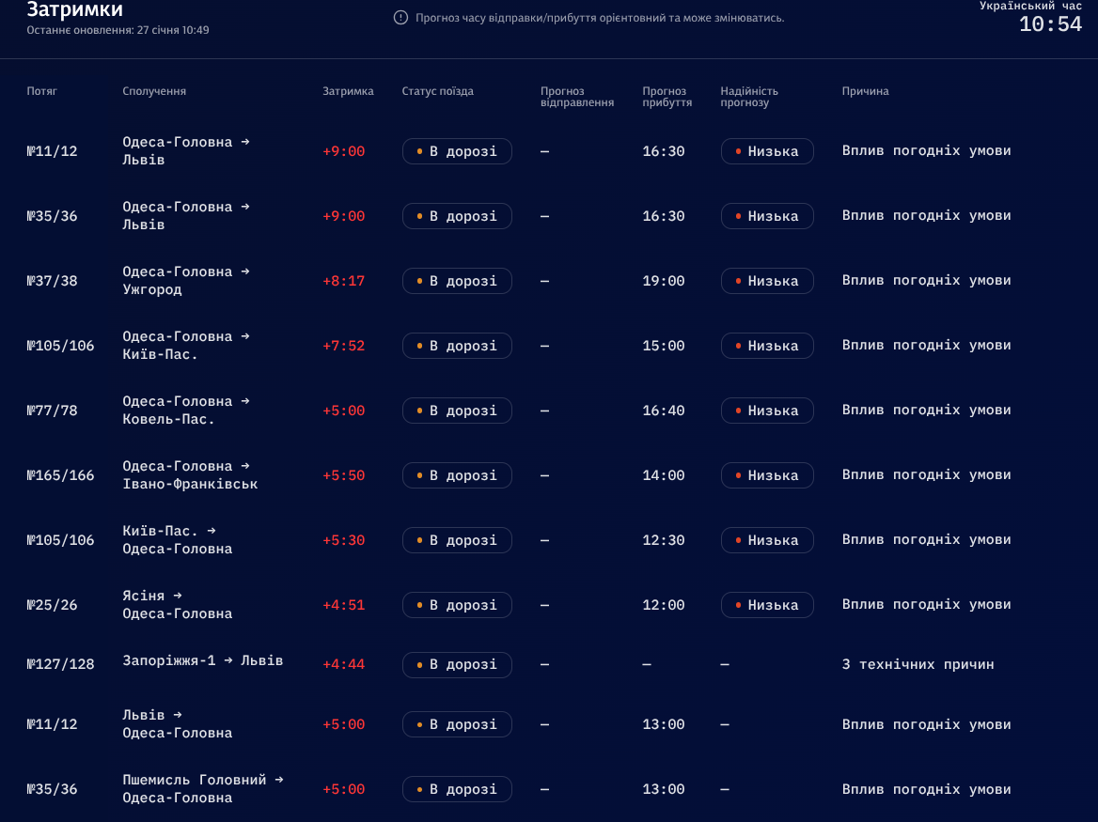The image size is (1098, 822).
Task: Click the 'В дорозі' status for Одеса-Головна → Івано-Франківськ
Action: pyautogui.click(x=457, y=475)
